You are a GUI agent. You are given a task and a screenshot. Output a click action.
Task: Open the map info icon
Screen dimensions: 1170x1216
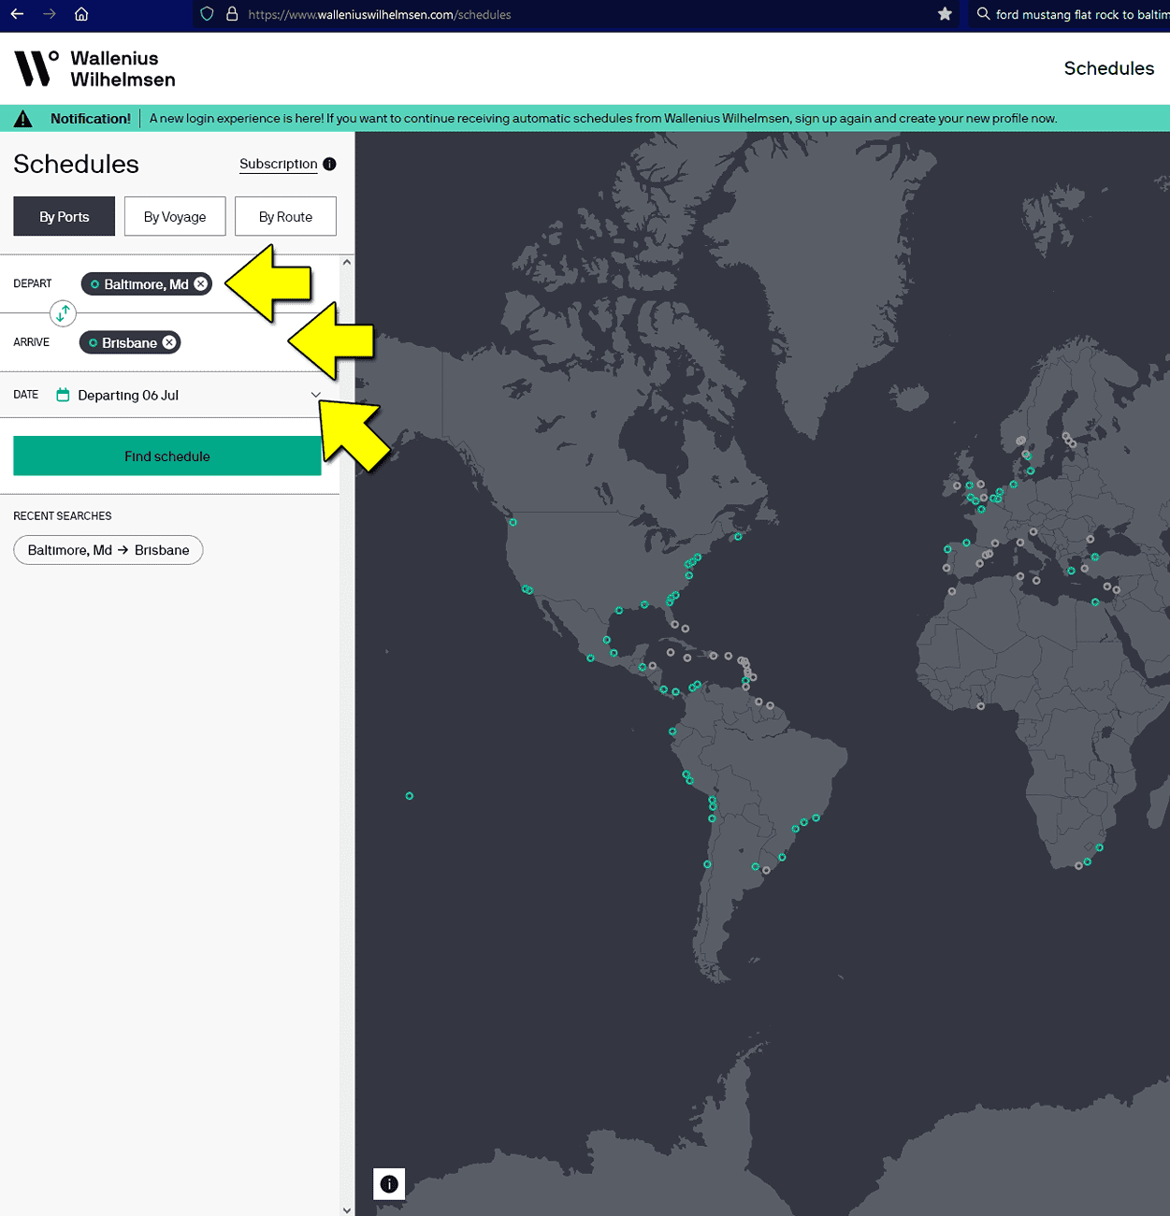[x=389, y=1184]
